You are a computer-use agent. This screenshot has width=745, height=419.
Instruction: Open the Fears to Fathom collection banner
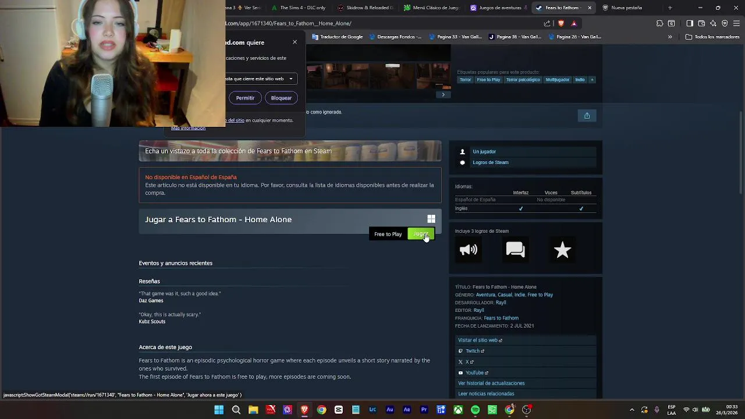click(x=290, y=151)
